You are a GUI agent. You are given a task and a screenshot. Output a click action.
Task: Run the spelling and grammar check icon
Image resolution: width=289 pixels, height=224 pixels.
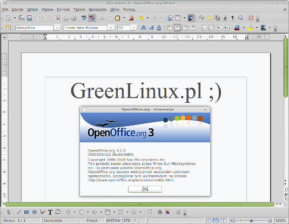click(84, 18)
